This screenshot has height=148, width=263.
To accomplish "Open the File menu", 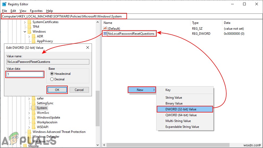I will [5, 11].
